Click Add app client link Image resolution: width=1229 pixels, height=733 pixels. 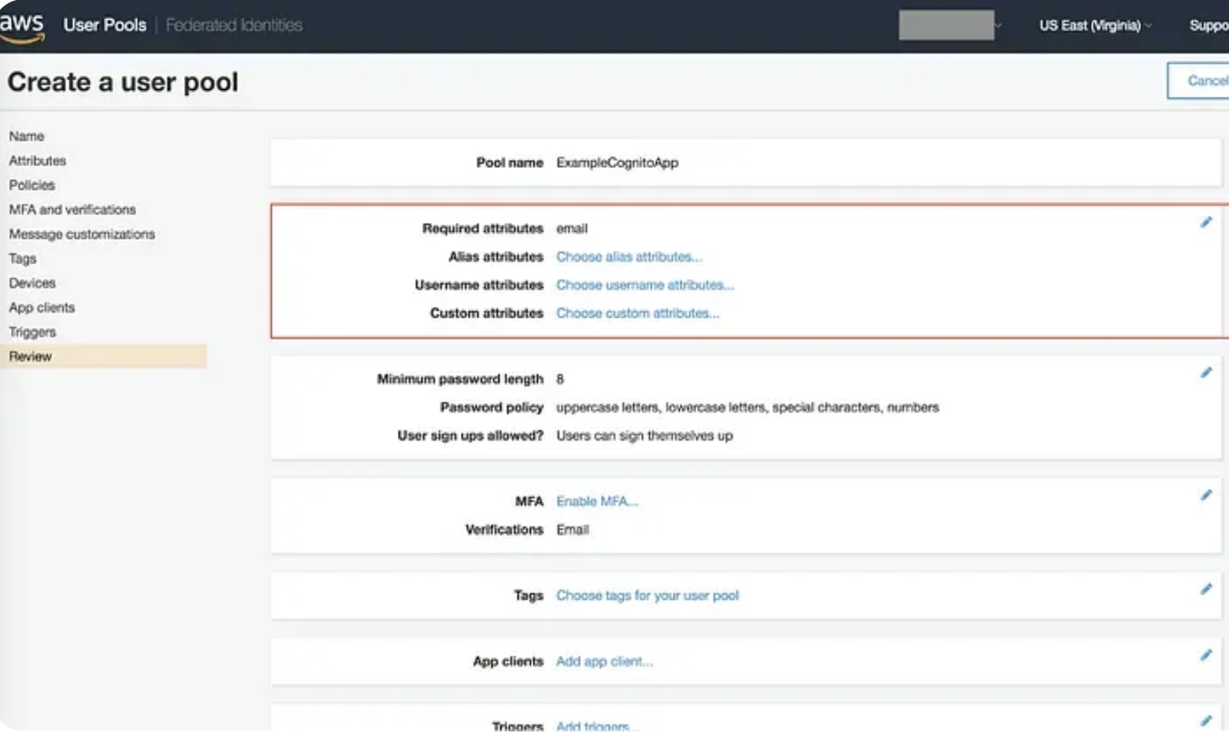[x=603, y=661]
